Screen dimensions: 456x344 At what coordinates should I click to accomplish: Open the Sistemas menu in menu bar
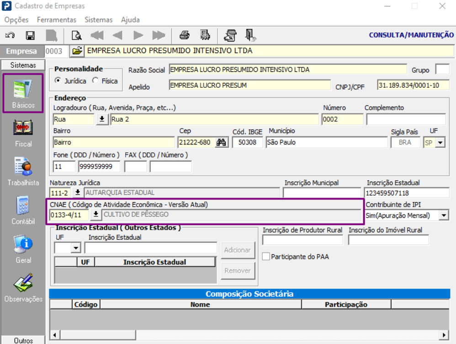click(98, 20)
